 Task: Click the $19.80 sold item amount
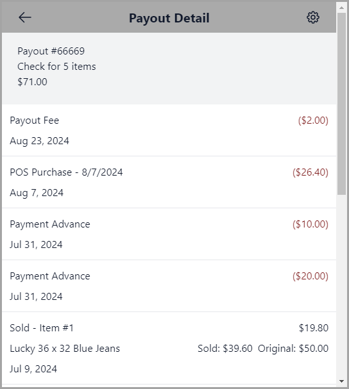point(314,328)
